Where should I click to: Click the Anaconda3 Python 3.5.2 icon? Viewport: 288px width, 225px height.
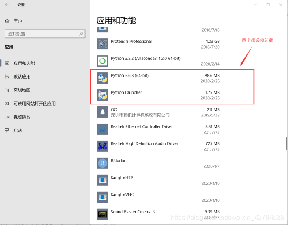[x=102, y=61]
